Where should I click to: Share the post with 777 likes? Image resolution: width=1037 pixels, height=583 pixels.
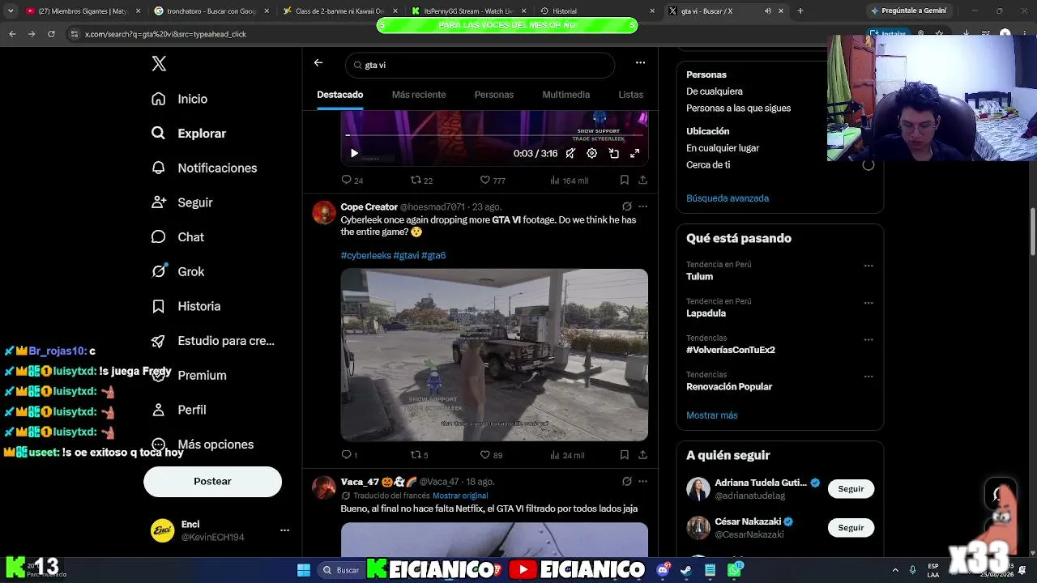(642, 180)
